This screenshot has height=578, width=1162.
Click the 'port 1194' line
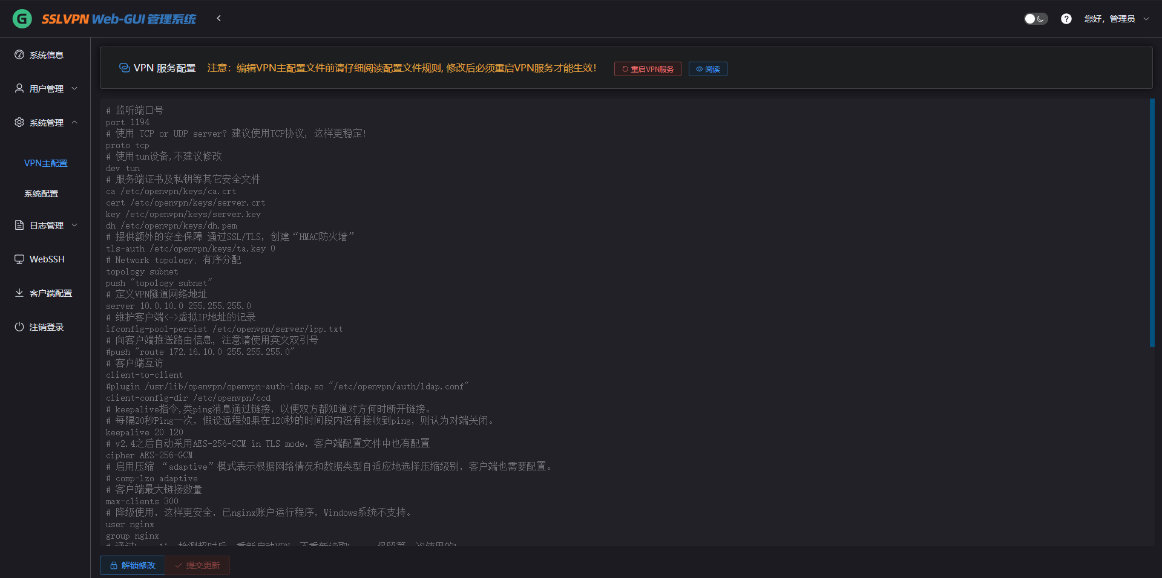click(128, 122)
